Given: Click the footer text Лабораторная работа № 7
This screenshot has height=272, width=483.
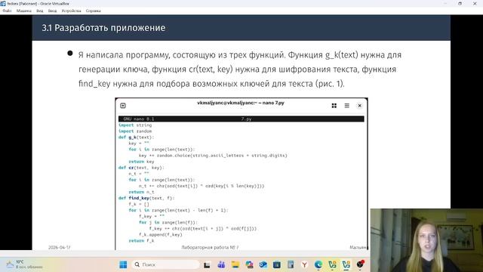Looking at the screenshot, I should click(x=210, y=247).
